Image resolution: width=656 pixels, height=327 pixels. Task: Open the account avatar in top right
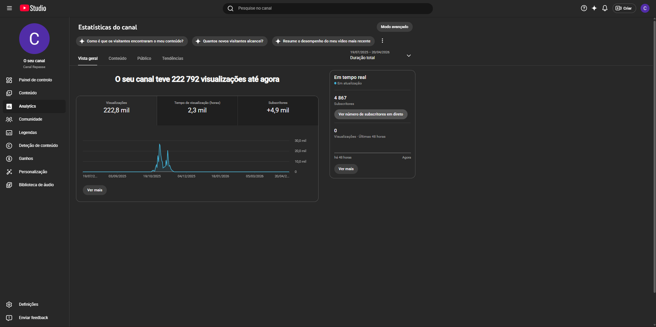pos(645,8)
